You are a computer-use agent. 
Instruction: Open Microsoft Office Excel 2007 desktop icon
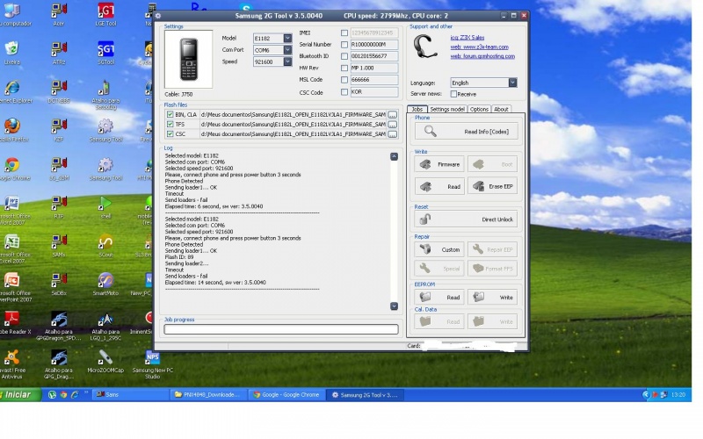[x=12, y=248]
